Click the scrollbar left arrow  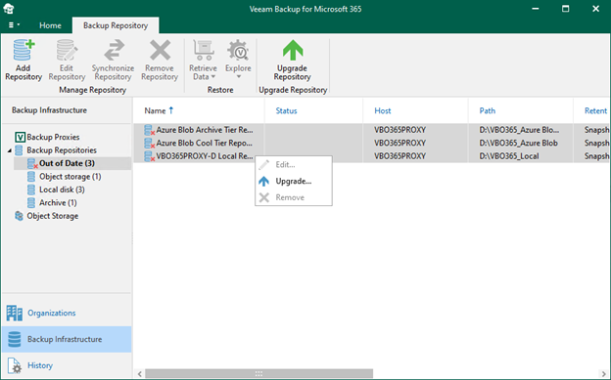(139, 374)
